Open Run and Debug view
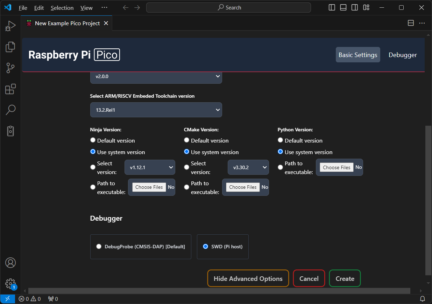The image size is (432, 304). (x=10, y=26)
